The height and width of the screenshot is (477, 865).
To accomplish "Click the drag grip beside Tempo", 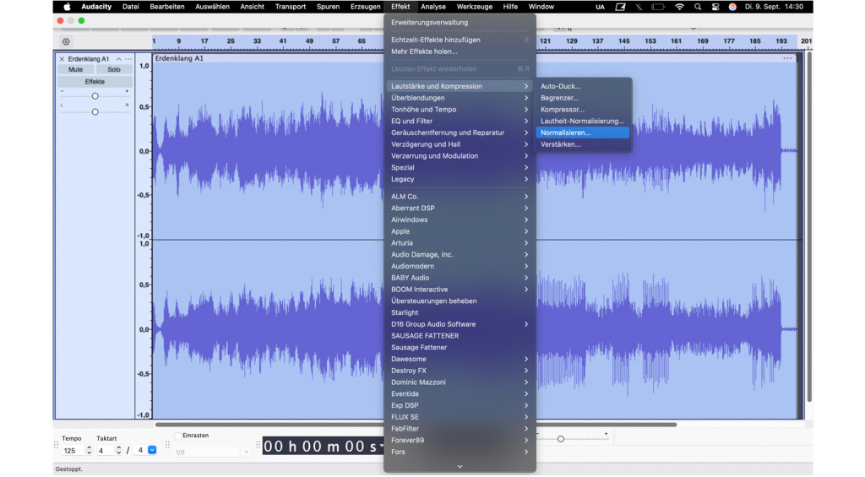I will [57, 444].
